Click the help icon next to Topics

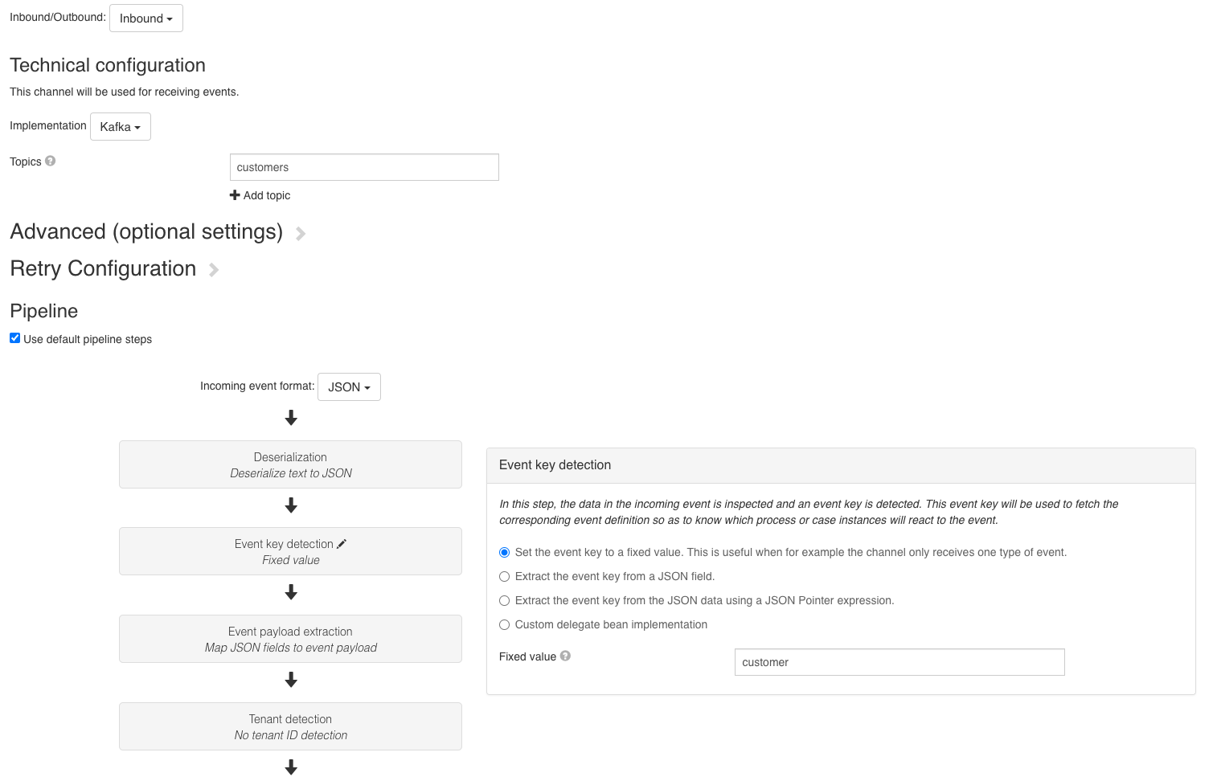point(51,161)
